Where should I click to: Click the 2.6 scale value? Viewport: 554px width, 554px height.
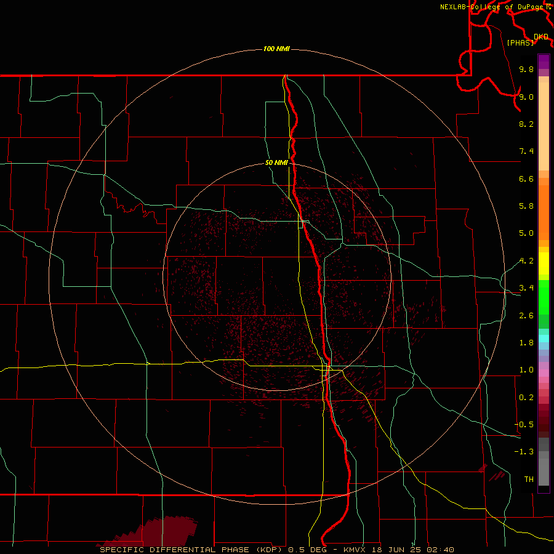coord(526,316)
